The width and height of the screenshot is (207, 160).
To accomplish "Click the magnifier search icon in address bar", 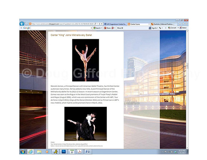I will click(95, 24).
